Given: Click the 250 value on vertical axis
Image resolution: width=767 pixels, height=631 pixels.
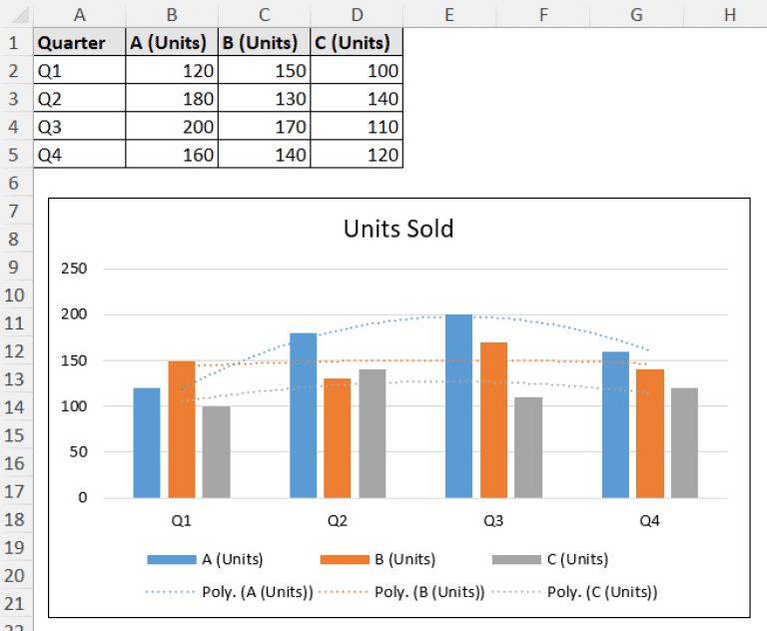Looking at the screenshot, I should point(76,269).
